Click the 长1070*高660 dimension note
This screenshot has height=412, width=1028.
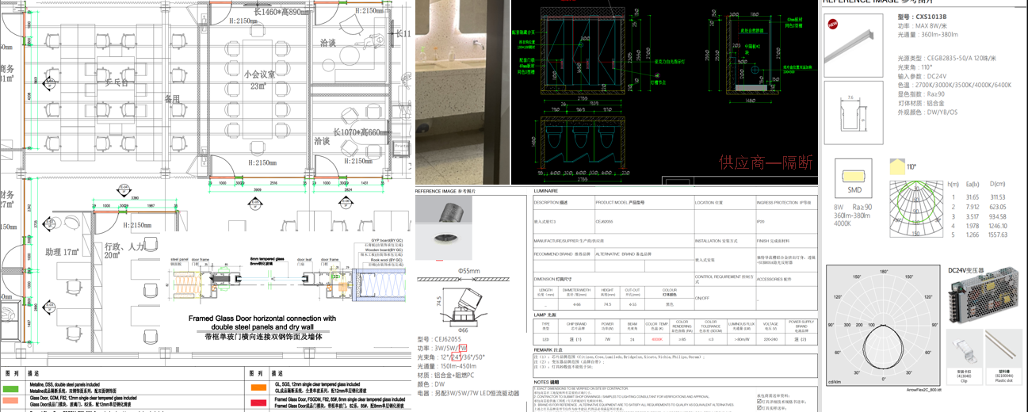(x=362, y=132)
